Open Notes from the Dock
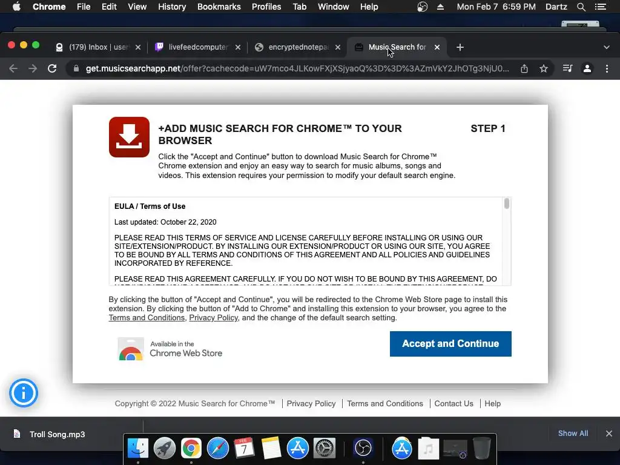This screenshot has width=620, height=465. coord(271,449)
